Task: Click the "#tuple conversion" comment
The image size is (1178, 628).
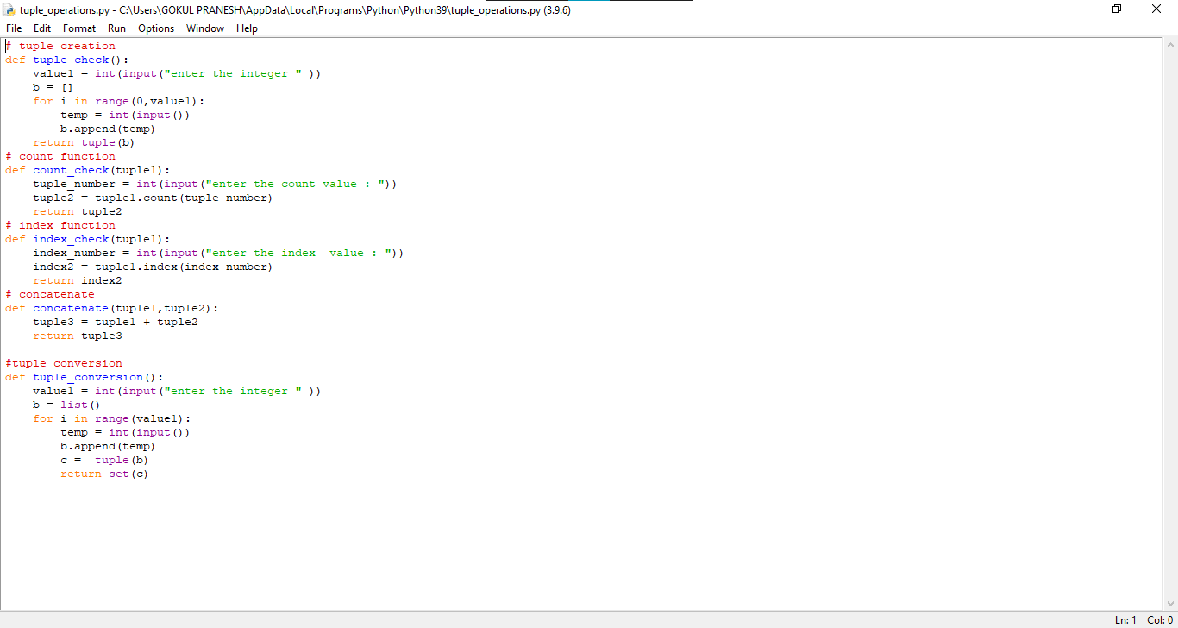Action: pos(64,363)
